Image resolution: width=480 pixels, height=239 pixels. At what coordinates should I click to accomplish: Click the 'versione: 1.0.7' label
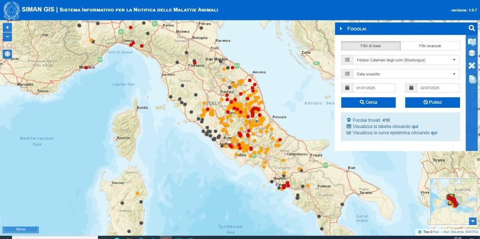pos(464,10)
